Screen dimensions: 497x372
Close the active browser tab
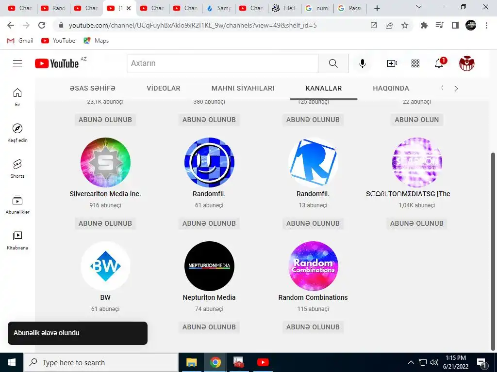(x=129, y=8)
